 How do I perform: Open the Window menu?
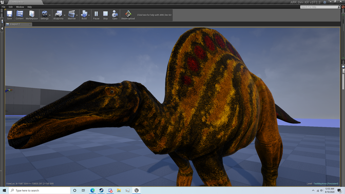tap(20, 7)
